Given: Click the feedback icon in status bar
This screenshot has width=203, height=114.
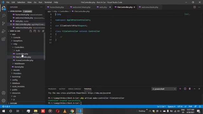Looking at the screenshot, I should (x=195, y=106).
